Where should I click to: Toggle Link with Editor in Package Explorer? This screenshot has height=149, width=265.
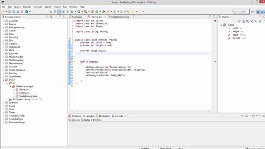[x=51, y=17]
